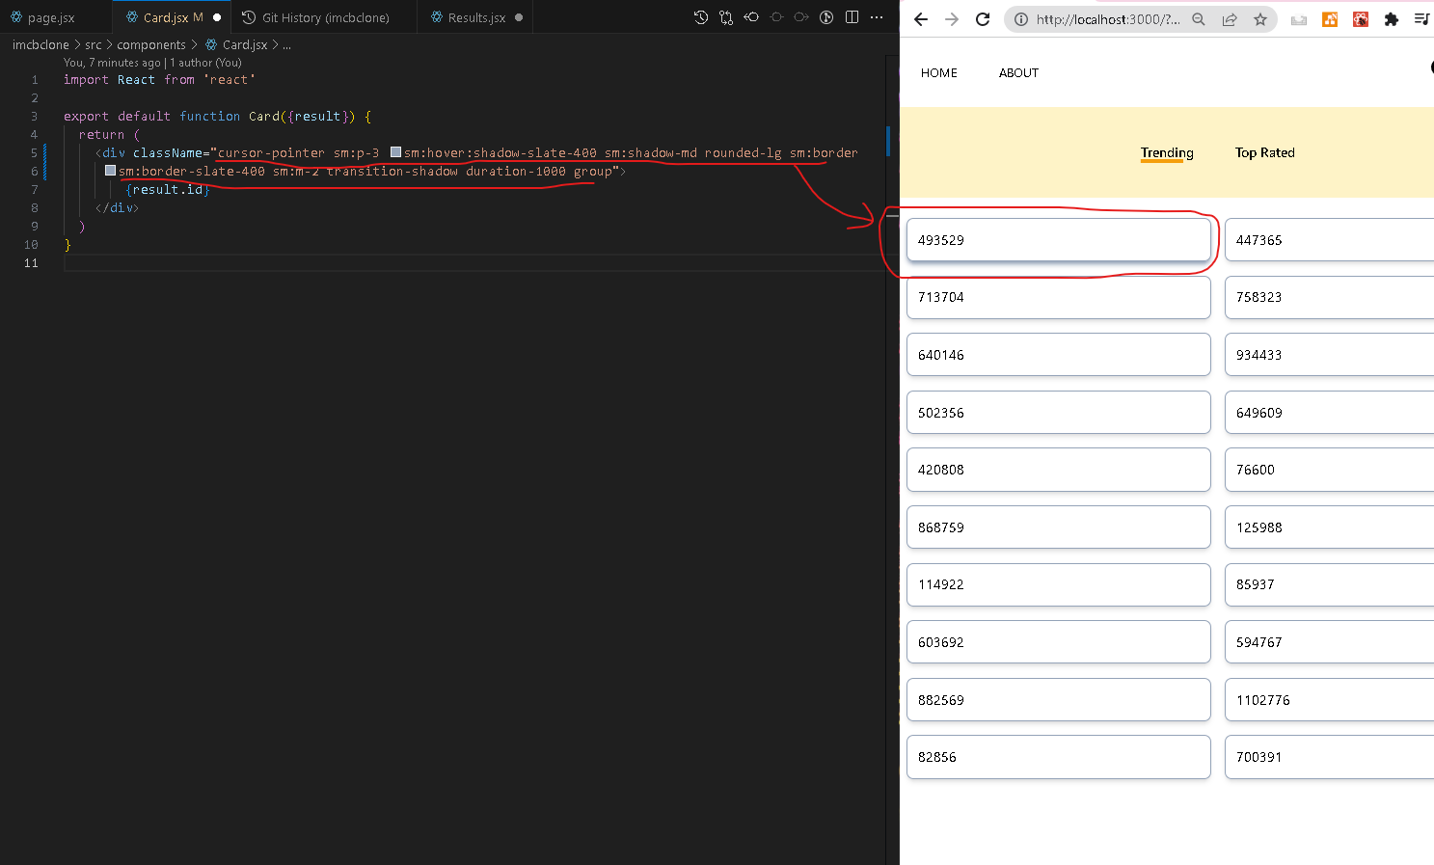Screen dimensions: 1434x865
Task: Share this page from the address bar
Action: 1230,19
